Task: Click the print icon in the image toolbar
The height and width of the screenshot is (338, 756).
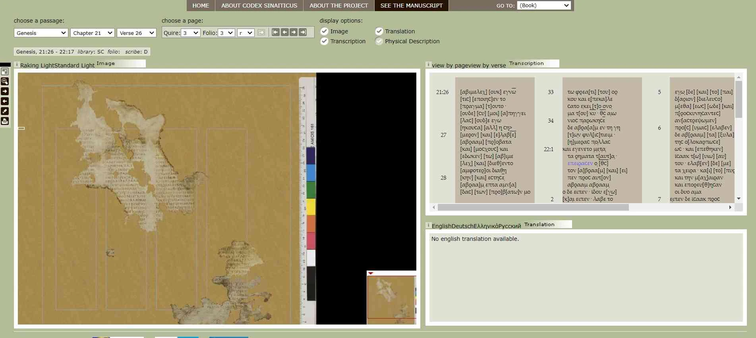Action: pos(5,121)
